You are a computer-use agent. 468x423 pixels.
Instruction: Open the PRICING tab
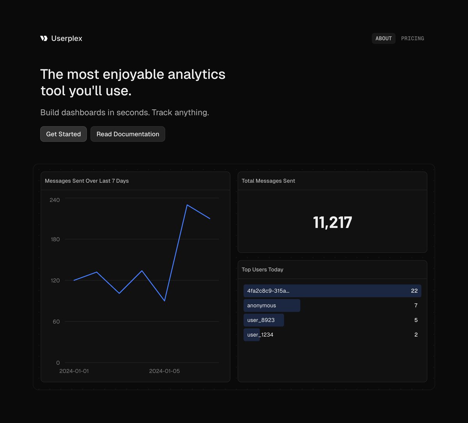pyautogui.click(x=412, y=38)
